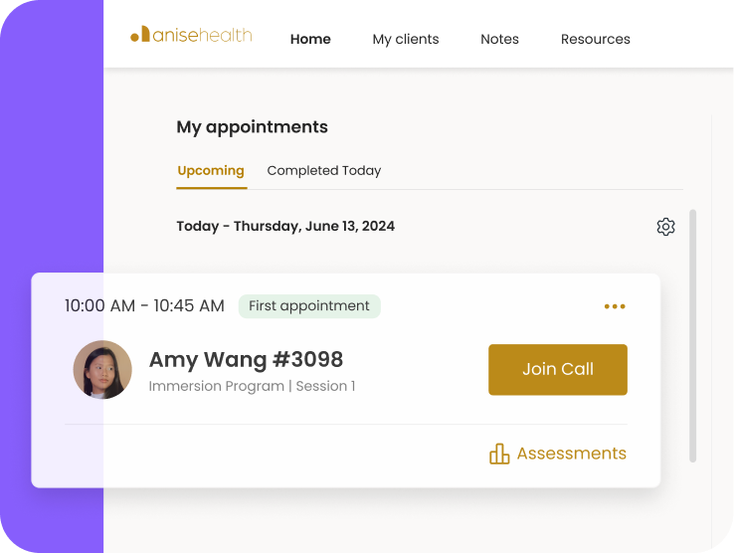Click the My appointments heading
This screenshot has height=553, width=734.
(252, 127)
